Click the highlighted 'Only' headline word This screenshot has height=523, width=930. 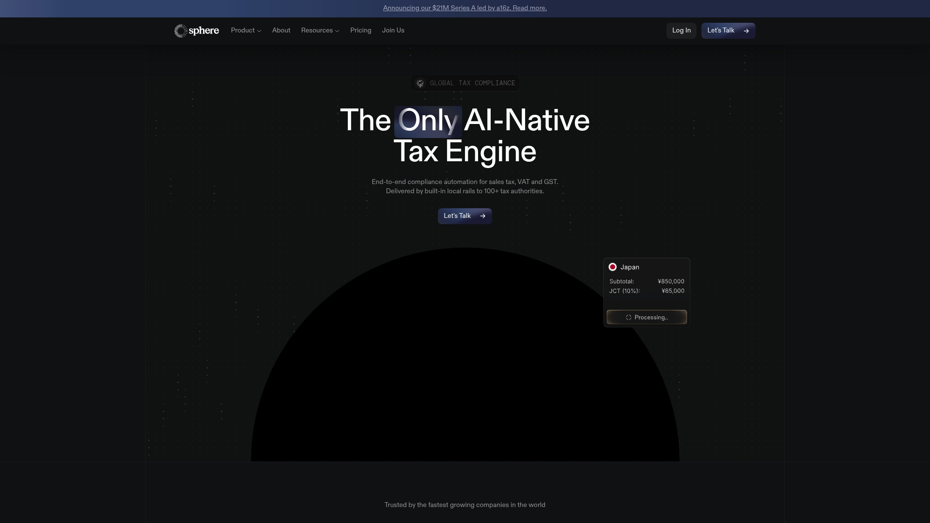tap(428, 121)
